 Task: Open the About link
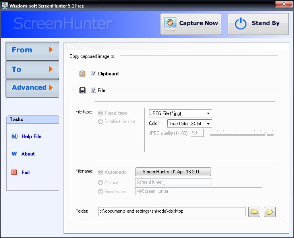(28, 154)
